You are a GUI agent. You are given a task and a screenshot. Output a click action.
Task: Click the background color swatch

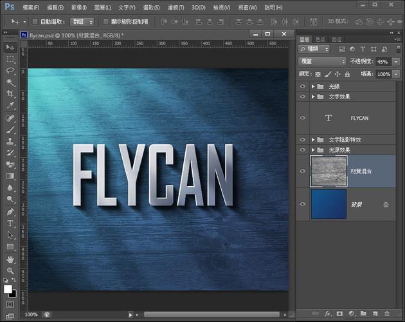click(14, 294)
